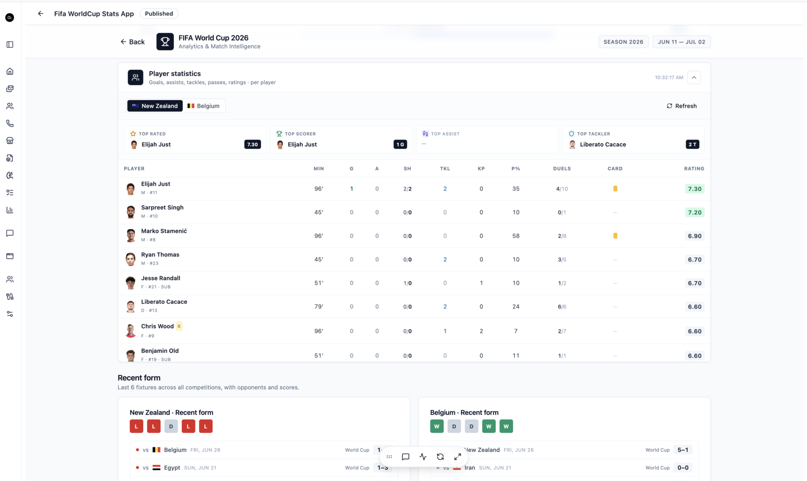807x481 pixels.
Task: Click the back arrow beside Fifa WorldCup Stats App
Action: [x=40, y=13]
